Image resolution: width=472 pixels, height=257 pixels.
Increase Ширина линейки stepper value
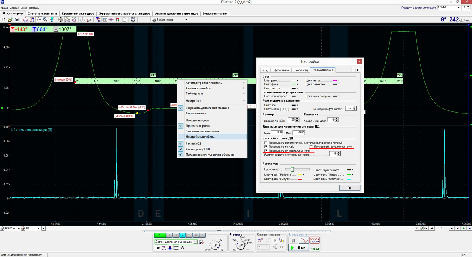tap(297, 119)
